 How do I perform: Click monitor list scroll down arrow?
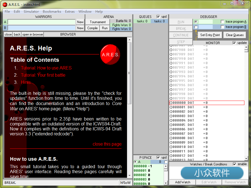246,159
